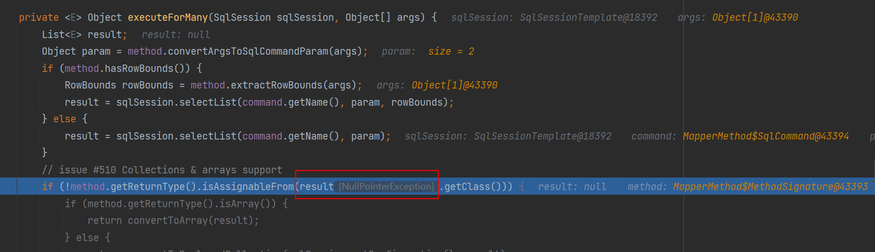The image size is (875, 252).
Task: Click Object[1]@43390 beside the extractRowBounds line
Action: click(x=454, y=85)
